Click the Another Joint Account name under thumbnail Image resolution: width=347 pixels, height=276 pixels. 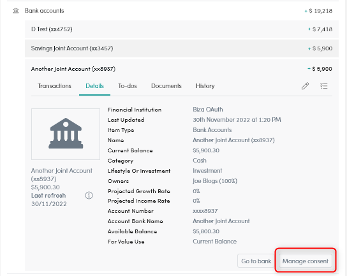pyautogui.click(x=62, y=175)
